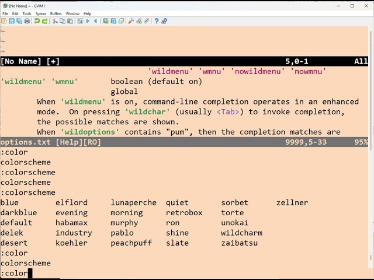Click the 'industry' colorscheme name
The width and height of the screenshot is (374, 280).
click(74, 233)
